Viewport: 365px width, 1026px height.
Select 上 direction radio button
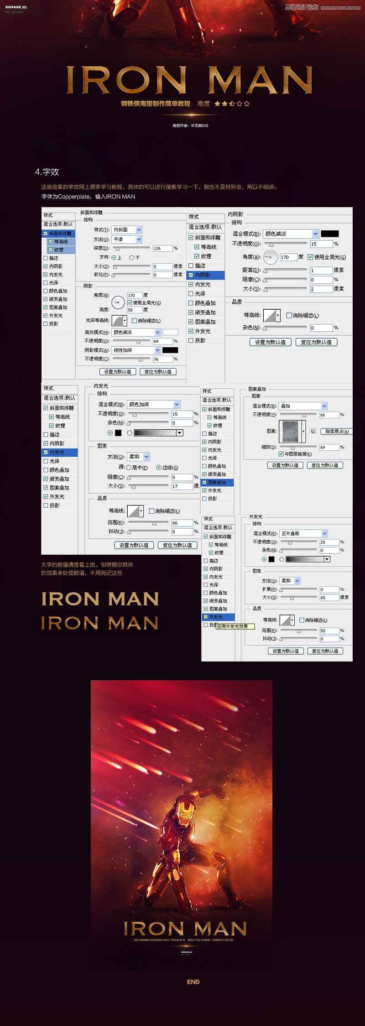pos(114,257)
